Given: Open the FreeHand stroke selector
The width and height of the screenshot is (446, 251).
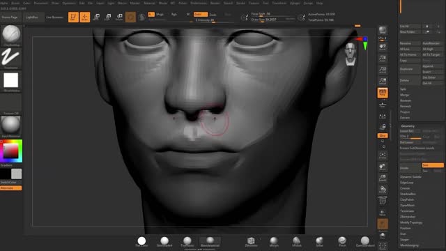Looking at the screenshot, I should pos(11,59).
